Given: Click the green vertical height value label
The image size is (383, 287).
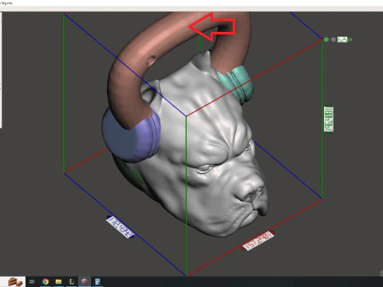Looking at the screenshot, I should pos(329,120).
